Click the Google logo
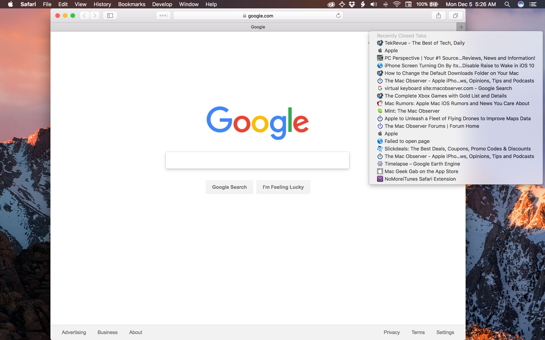 tap(257, 123)
